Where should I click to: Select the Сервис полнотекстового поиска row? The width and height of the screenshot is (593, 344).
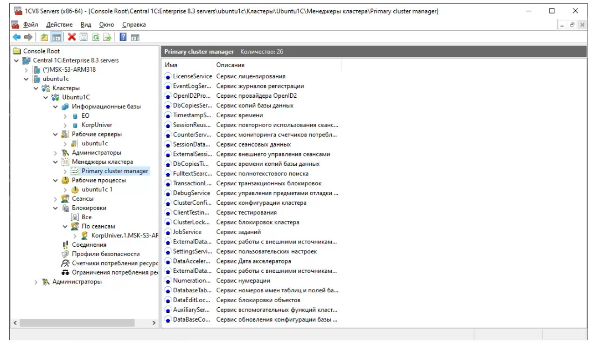251,174
